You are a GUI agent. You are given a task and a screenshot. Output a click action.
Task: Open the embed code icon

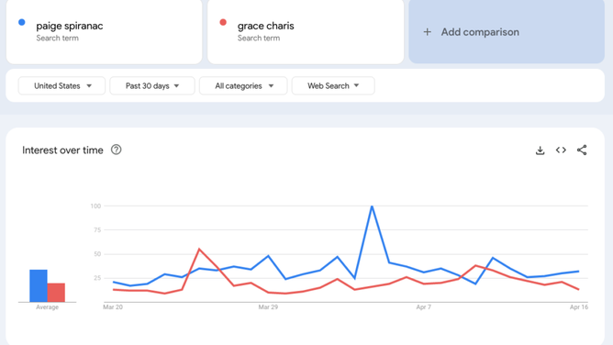(561, 150)
